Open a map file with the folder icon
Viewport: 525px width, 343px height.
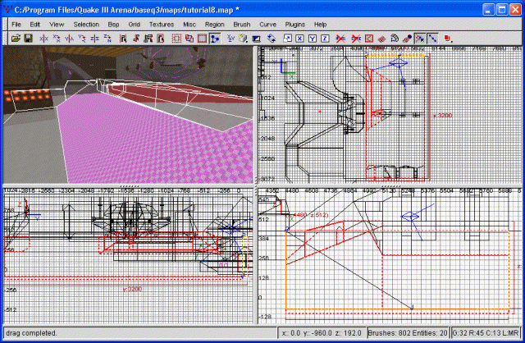pyautogui.click(x=16, y=39)
